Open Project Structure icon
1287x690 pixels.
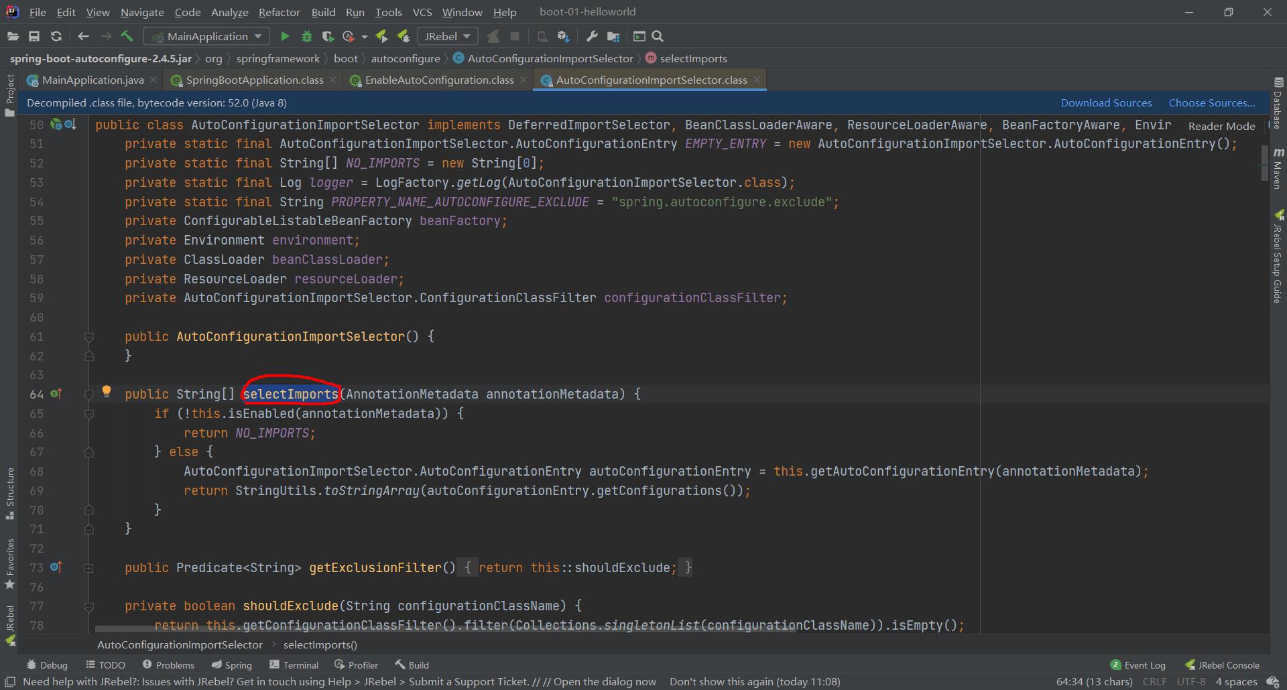[x=613, y=36]
